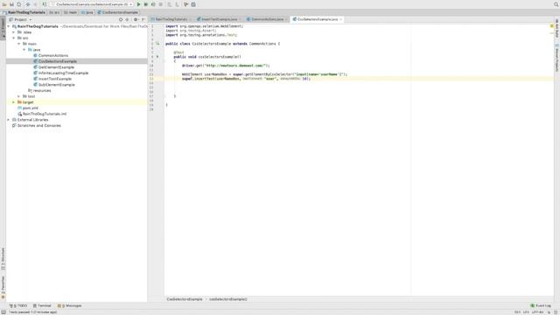Toggle the Ant Build tool window on right edge

tap(556, 29)
